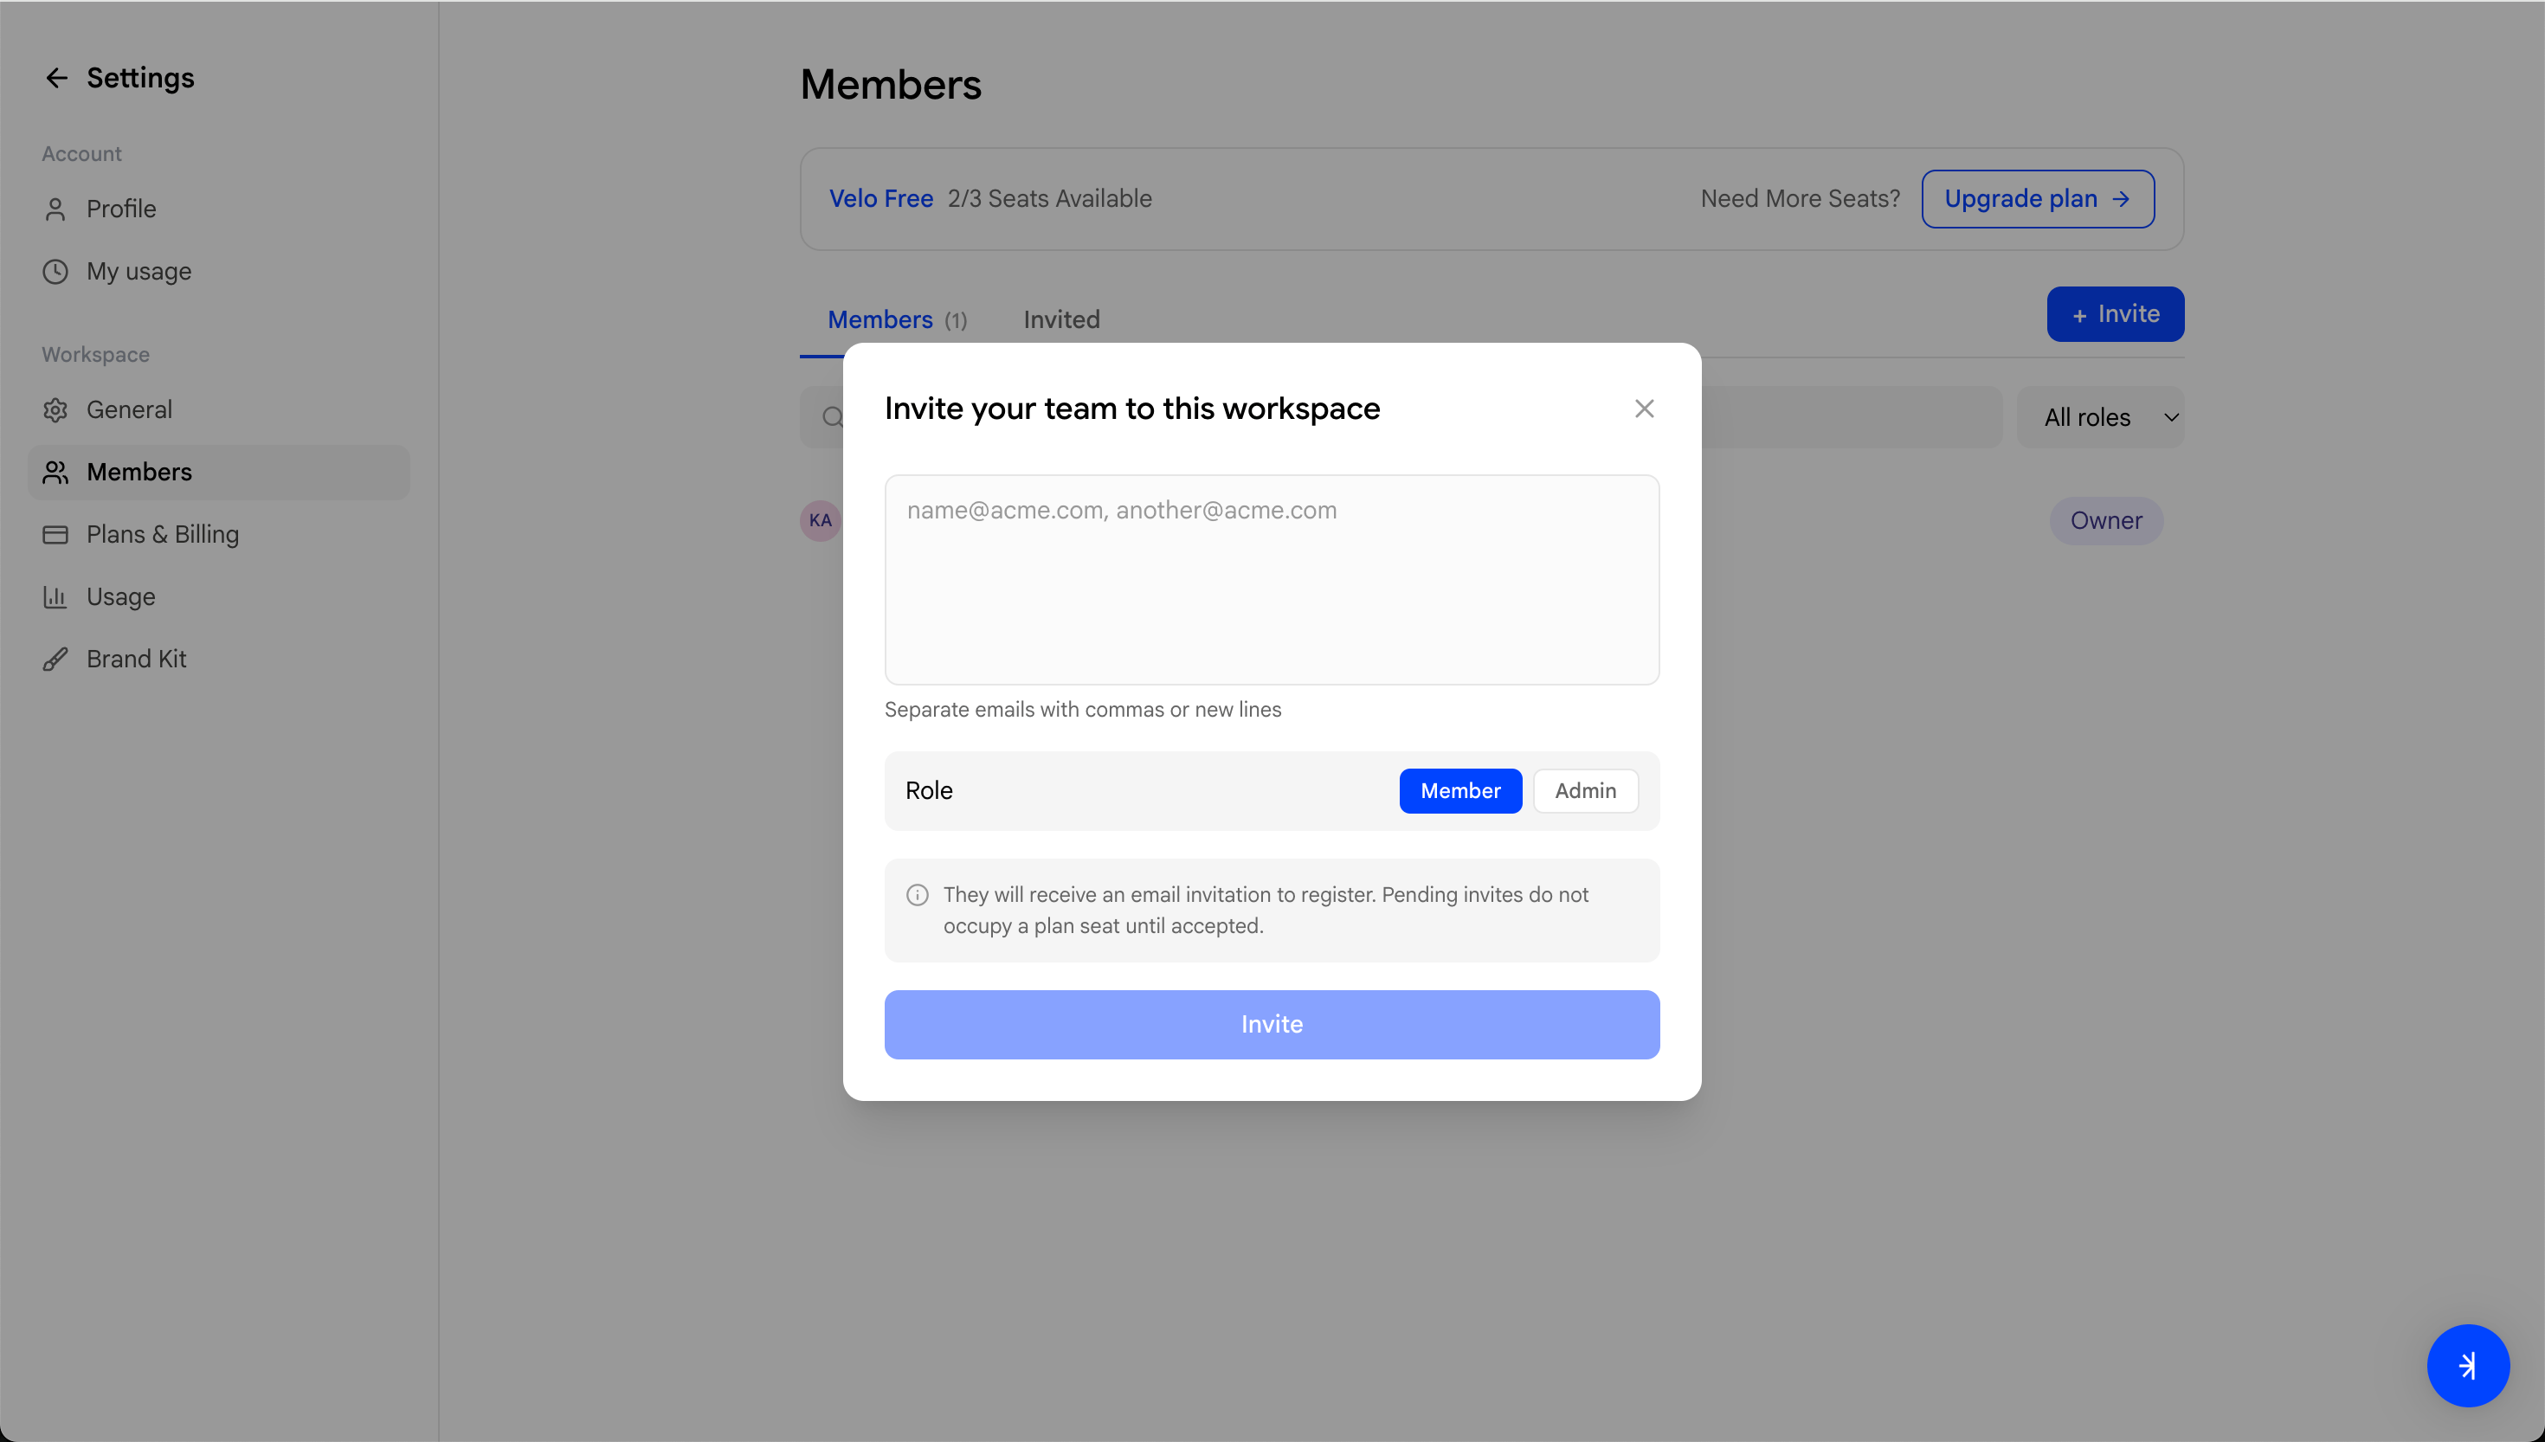This screenshot has height=1442, width=2545.
Task: Open Profile settings
Action: (x=218, y=209)
